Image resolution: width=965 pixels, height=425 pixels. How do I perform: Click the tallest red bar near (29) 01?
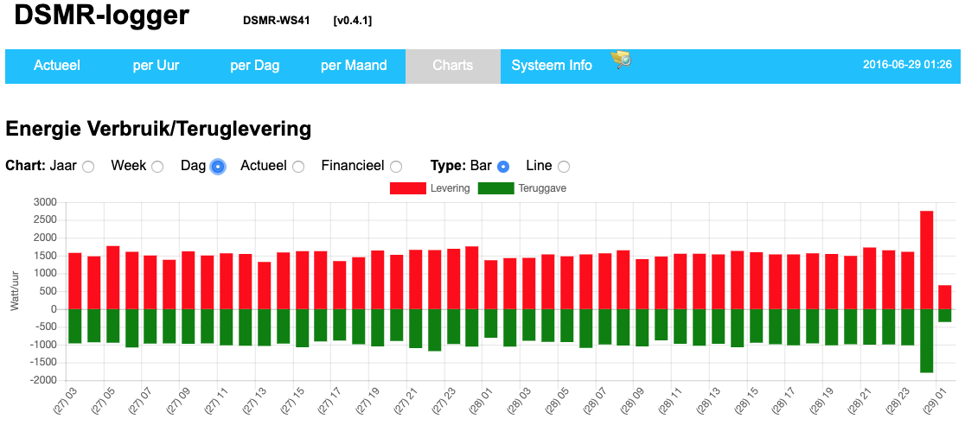coord(926,259)
